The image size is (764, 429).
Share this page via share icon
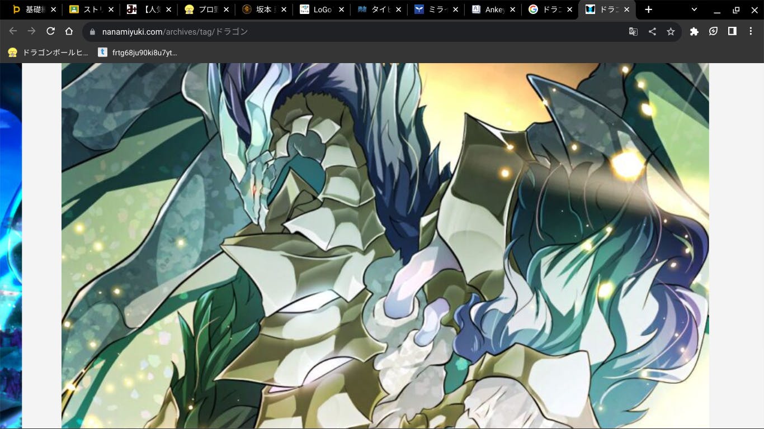point(652,31)
